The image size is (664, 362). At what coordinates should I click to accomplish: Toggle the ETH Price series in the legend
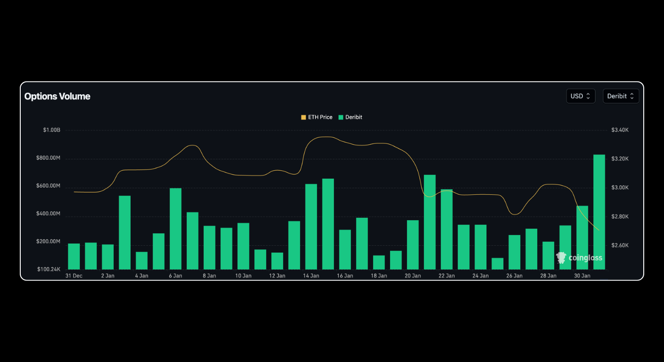[317, 117]
